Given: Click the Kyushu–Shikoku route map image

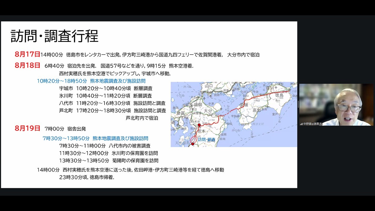Looking at the screenshot, I should coord(234,114).
